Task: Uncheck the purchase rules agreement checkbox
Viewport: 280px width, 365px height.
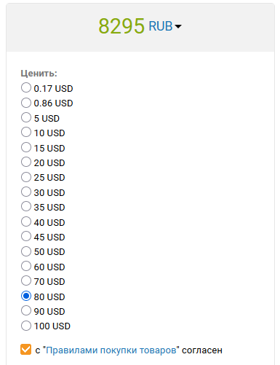Action: pos(25,350)
